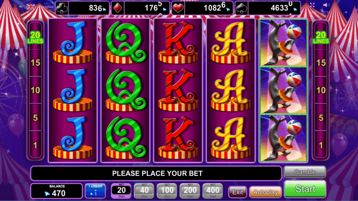Click the top seal with ball symbol
358x201 pixels.
click(x=283, y=43)
